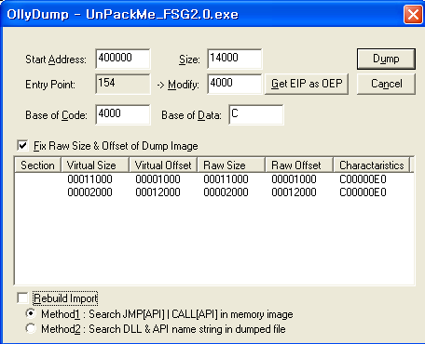Viewport: 425px width, 344px height.
Task: Click Raw Offset value 00001000
Action: coord(294,179)
